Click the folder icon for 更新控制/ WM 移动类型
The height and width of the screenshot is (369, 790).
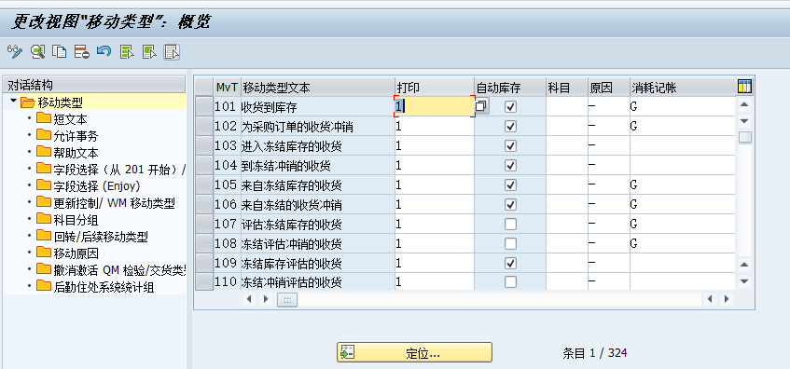[45, 203]
